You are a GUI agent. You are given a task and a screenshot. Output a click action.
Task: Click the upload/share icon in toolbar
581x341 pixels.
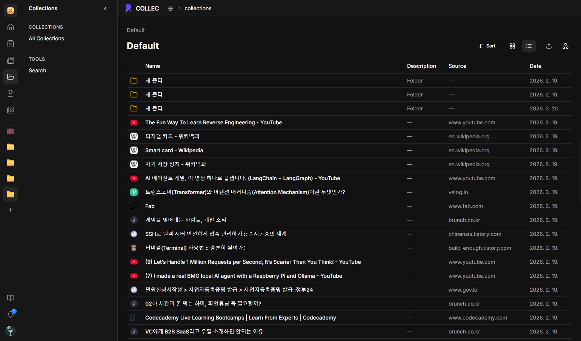(x=549, y=46)
